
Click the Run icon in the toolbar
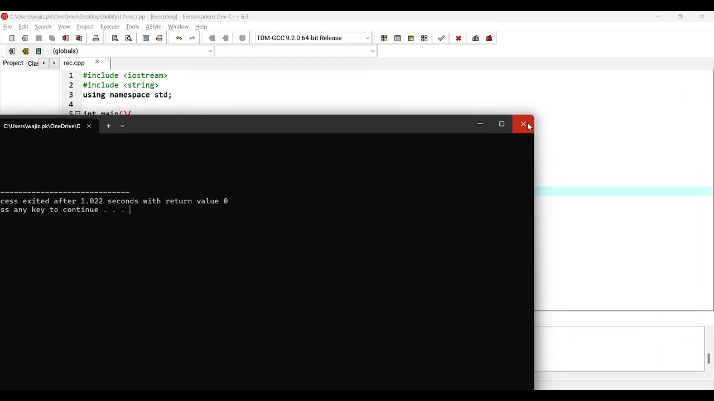point(397,38)
